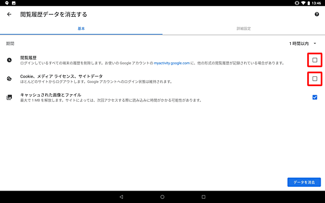Image resolution: width=325 pixels, height=203 pixels.
Task: Tap the Android recent apps square button
Action: tap(204, 197)
